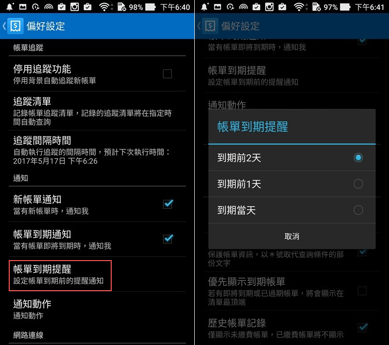Tap the battery icon in right status bar
Image resolution: width=389 pixels, height=345 pixels.
pyautogui.click(x=345, y=7)
